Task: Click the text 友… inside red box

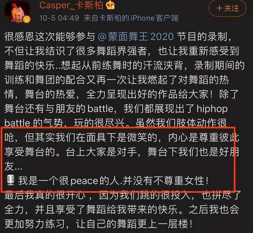Action: 13,166
